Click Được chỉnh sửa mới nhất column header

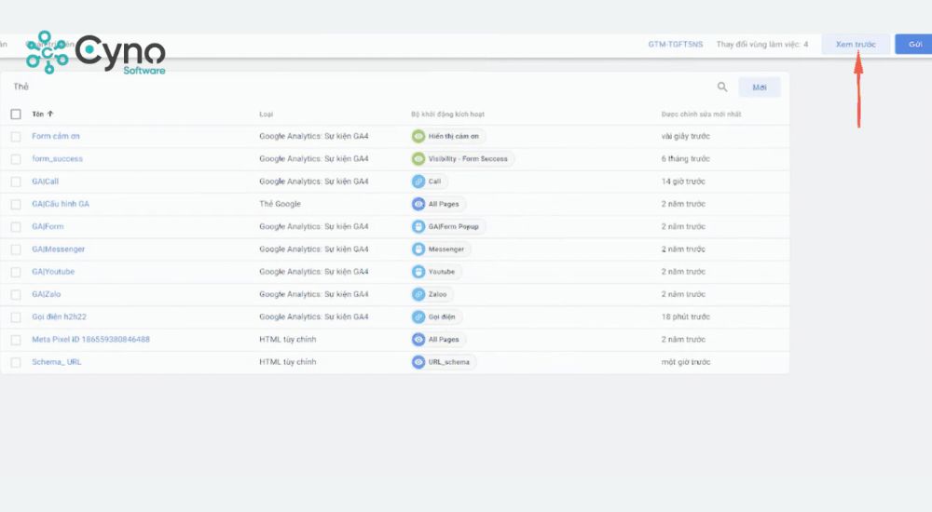tap(701, 114)
